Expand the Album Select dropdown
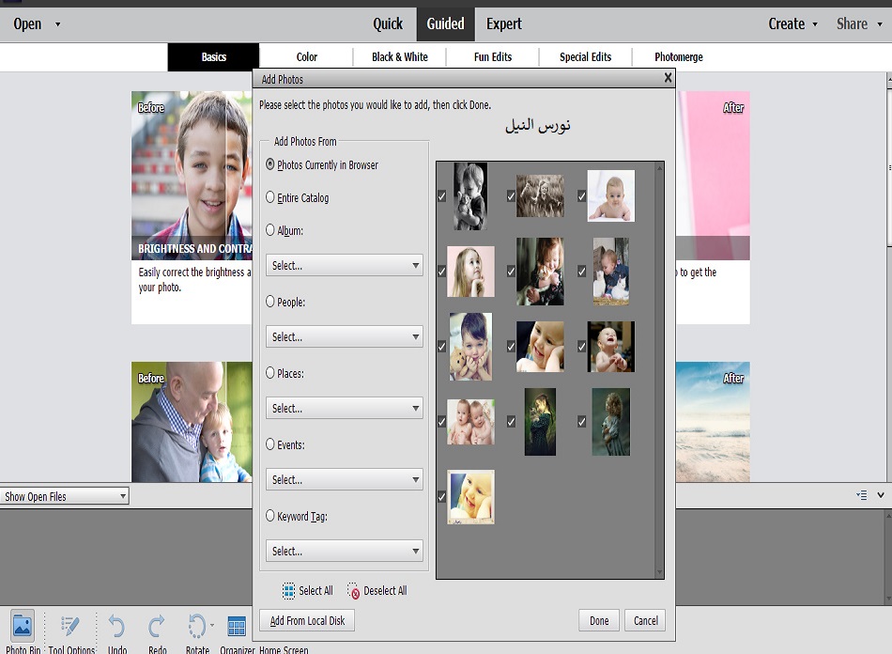 coord(344,266)
